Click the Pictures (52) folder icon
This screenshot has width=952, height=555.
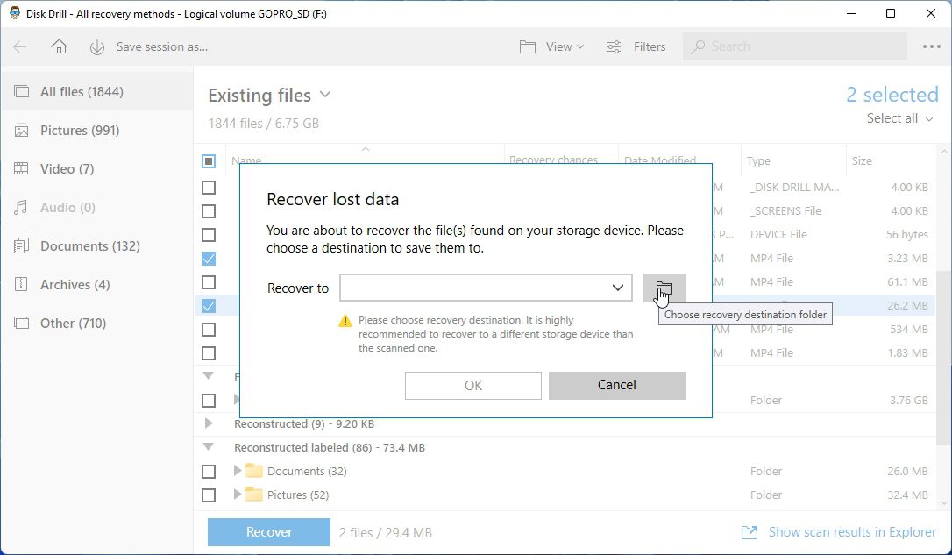click(x=254, y=495)
